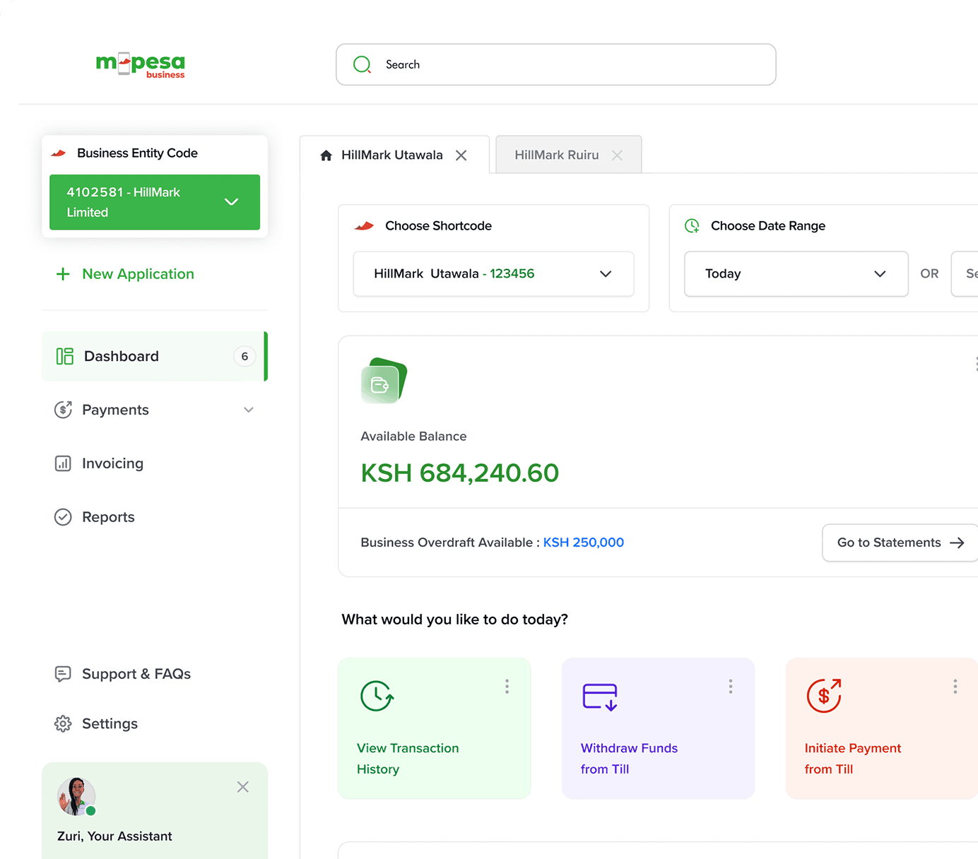978x859 pixels.
Task: Click Go to Statements button
Action: click(900, 543)
